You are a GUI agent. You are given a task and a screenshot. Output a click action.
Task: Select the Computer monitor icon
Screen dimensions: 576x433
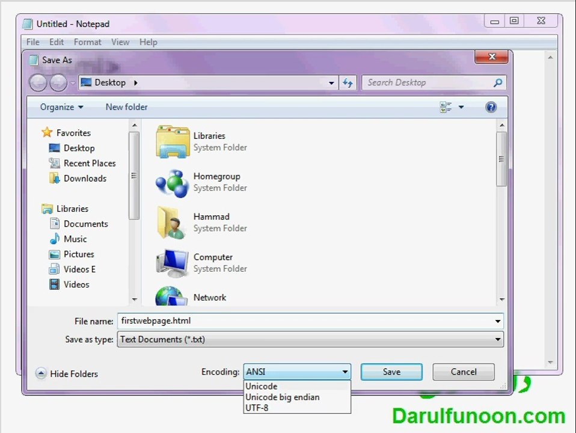click(173, 263)
